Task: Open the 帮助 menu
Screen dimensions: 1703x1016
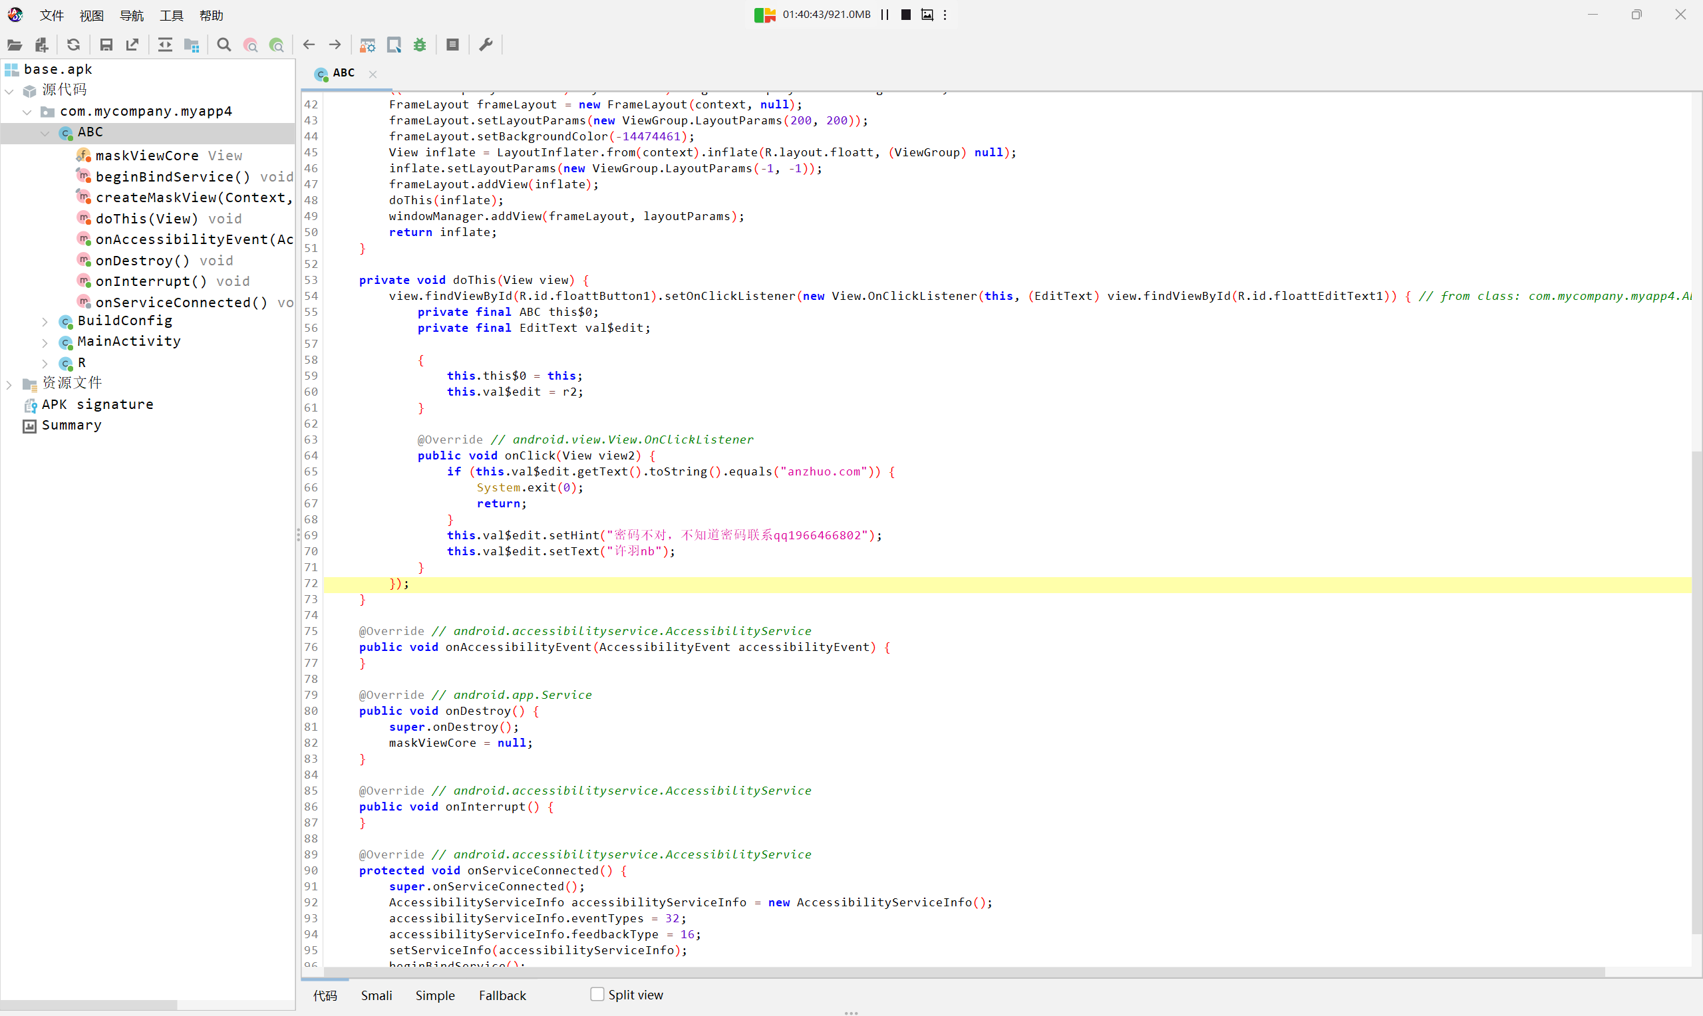Action: tap(212, 15)
